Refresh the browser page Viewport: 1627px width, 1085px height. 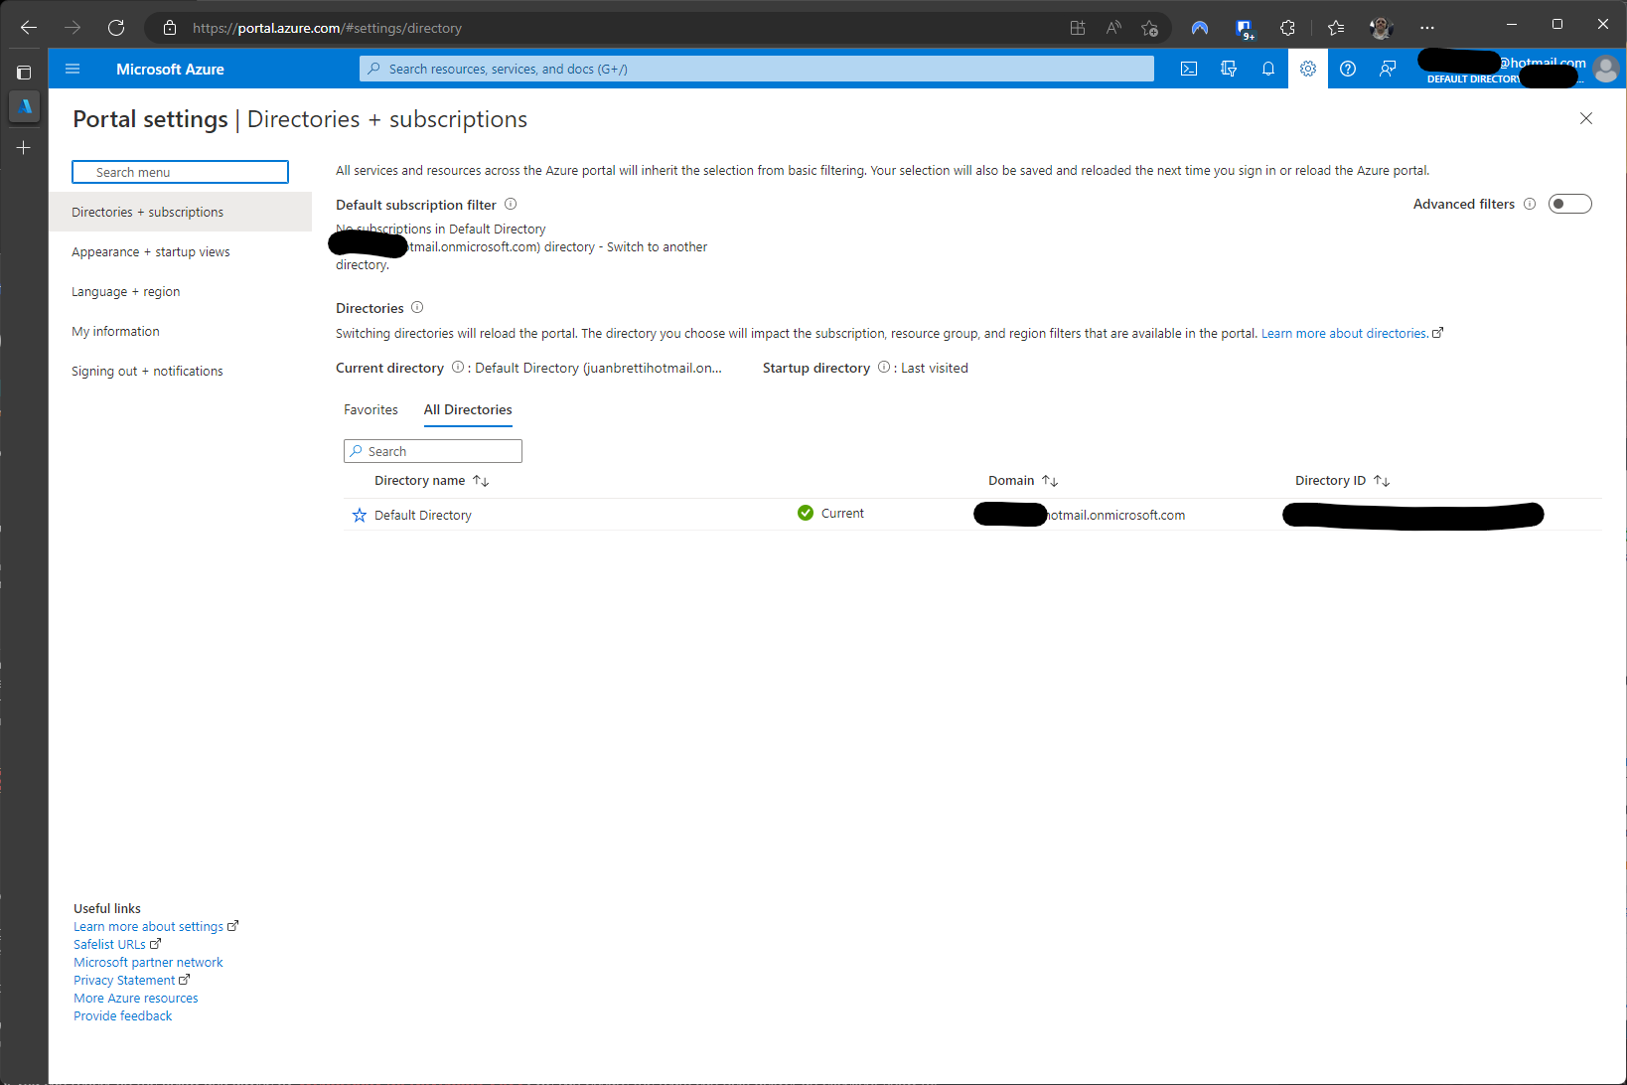116,28
